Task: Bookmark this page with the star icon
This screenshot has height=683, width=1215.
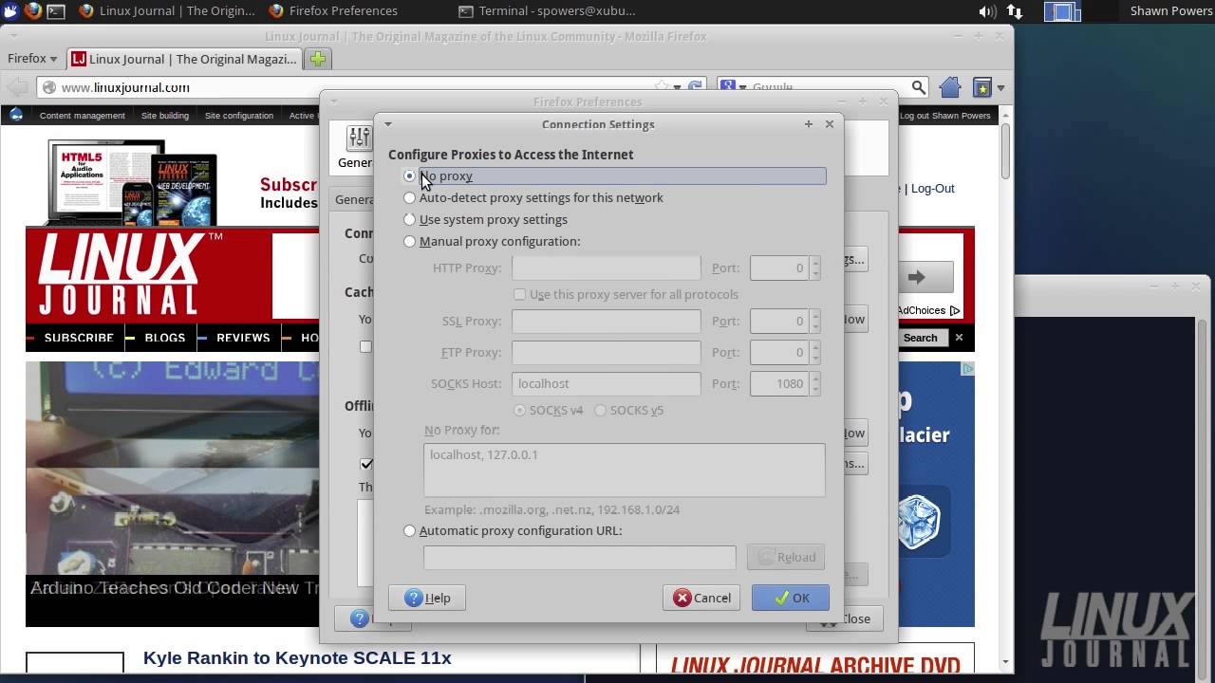Action: [663, 86]
